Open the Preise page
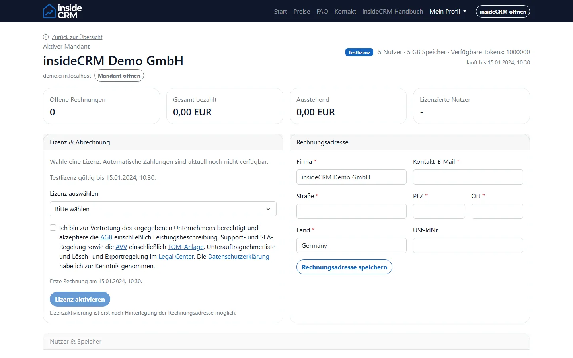573x358 pixels. pyautogui.click(x=302, y=11)
